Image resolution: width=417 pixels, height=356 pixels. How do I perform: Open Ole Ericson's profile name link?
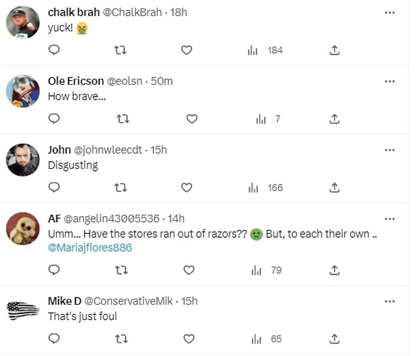[76, 81]
